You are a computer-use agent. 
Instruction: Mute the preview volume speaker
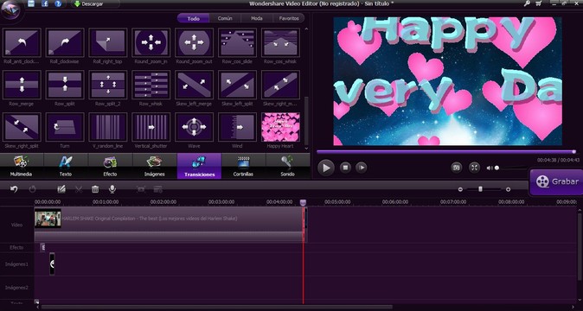(490, 168)
